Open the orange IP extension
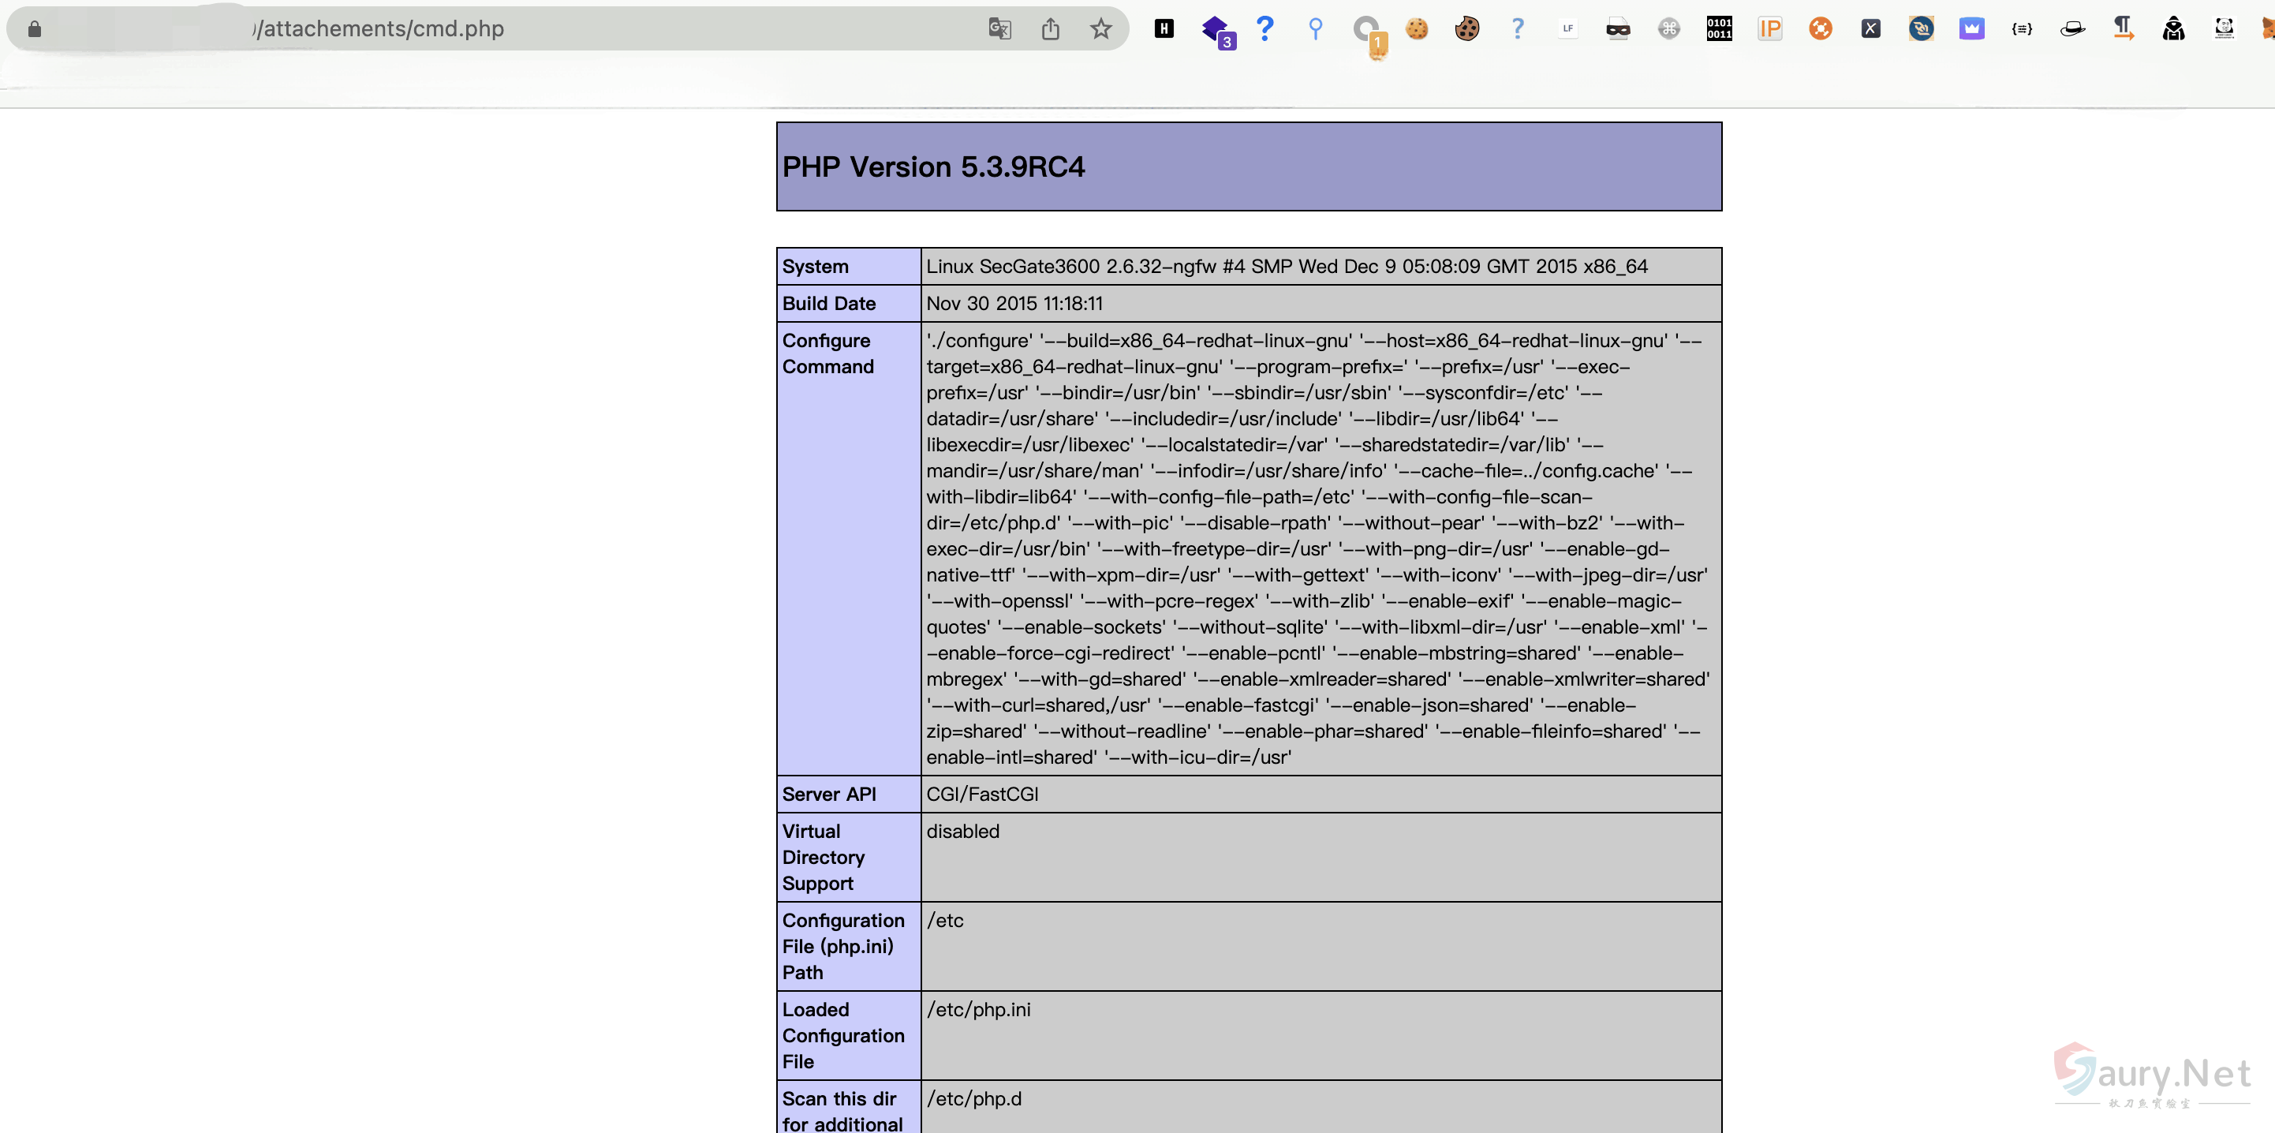Viewport: 2275px width, 1133px height. tap(1770, 29)
